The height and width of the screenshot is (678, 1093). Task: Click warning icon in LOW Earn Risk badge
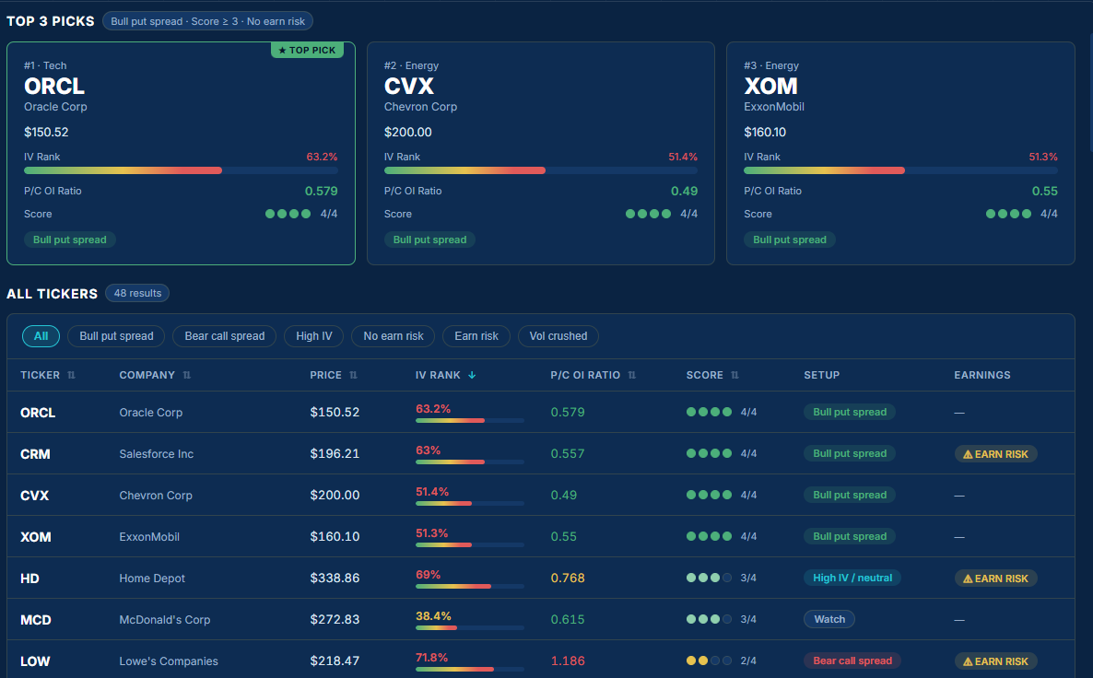[968, 661]
